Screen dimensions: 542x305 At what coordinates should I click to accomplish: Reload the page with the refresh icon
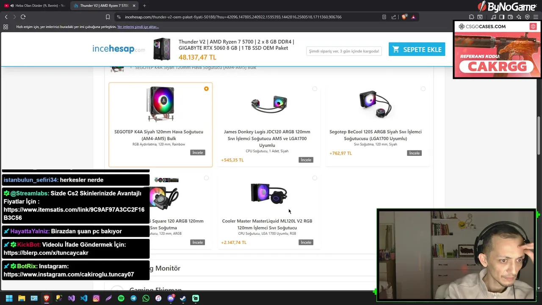coord(23,17)
